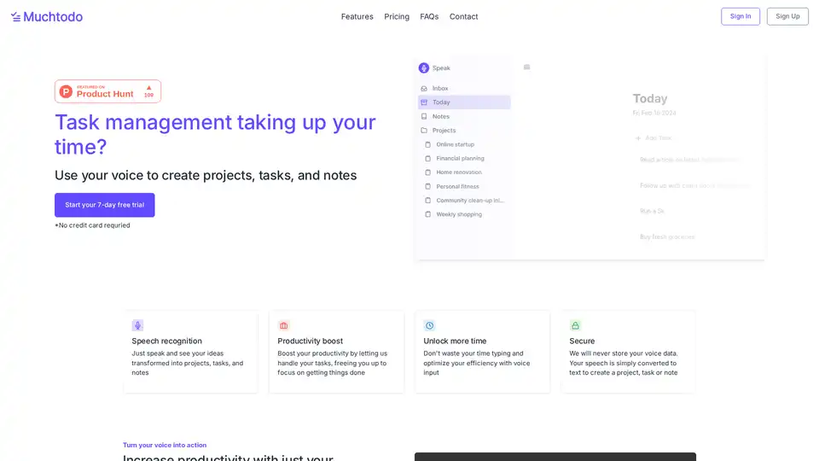Click the purple microphone Speak icon
The image size is (819, 461).
point(424,67)
